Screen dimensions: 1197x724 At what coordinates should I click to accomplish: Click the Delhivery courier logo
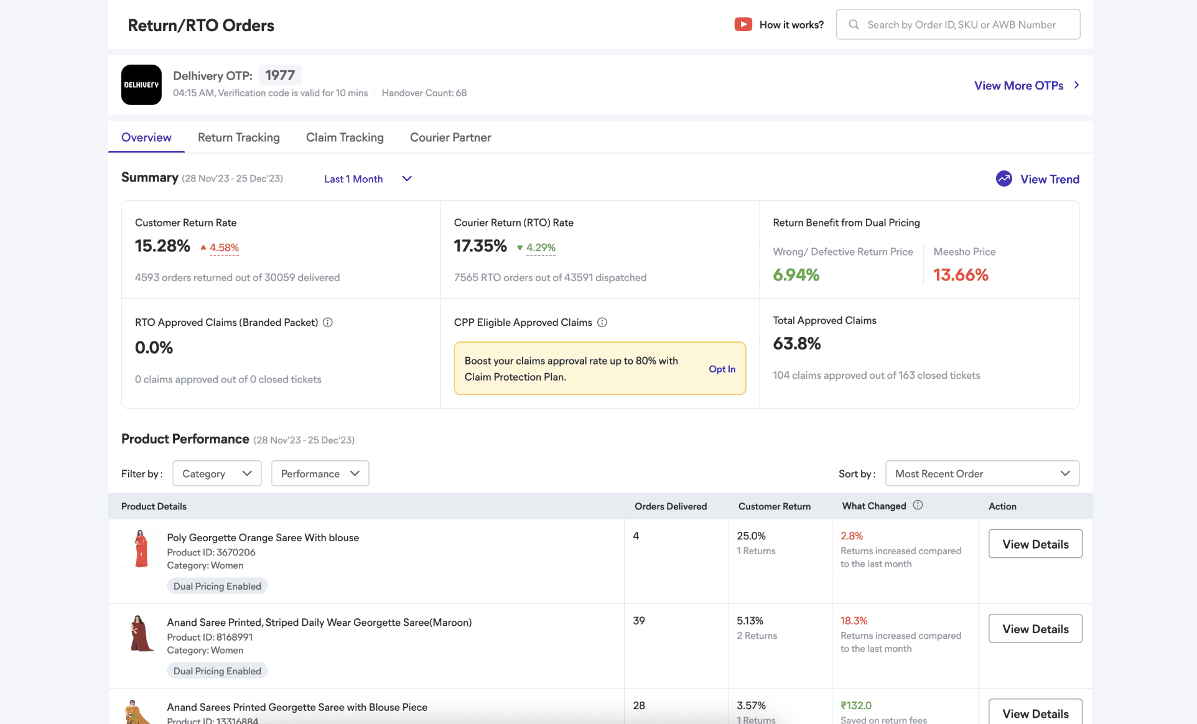click(x=141, y=85)
